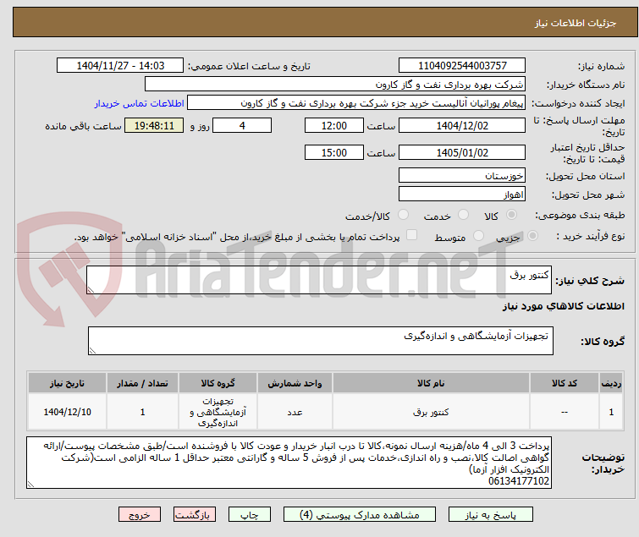Image resolution: width=639 pixels, height=537 pixels.
Task: Click the تعداد / مقدار column header
Action: [142, 383]
